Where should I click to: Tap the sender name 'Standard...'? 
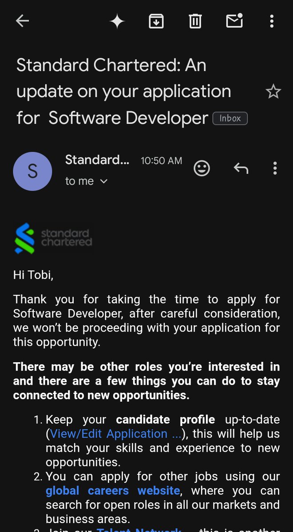click(x=97, y=160)
